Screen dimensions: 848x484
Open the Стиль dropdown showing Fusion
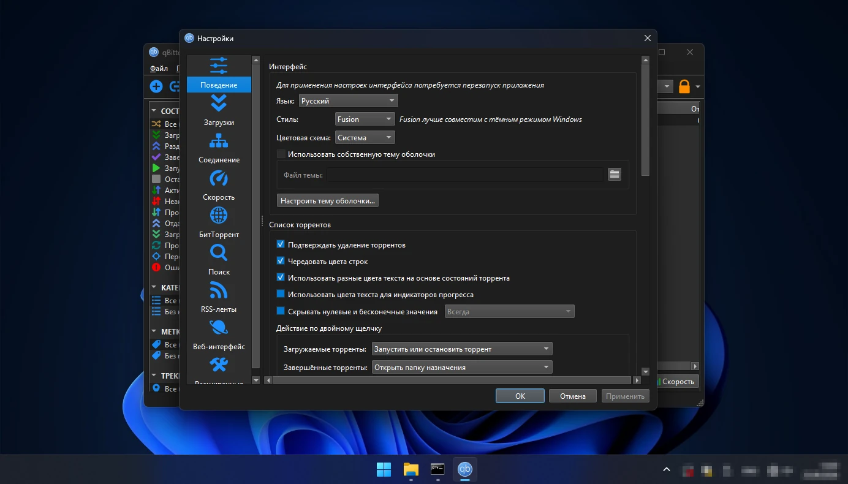[x=365, y=119]
